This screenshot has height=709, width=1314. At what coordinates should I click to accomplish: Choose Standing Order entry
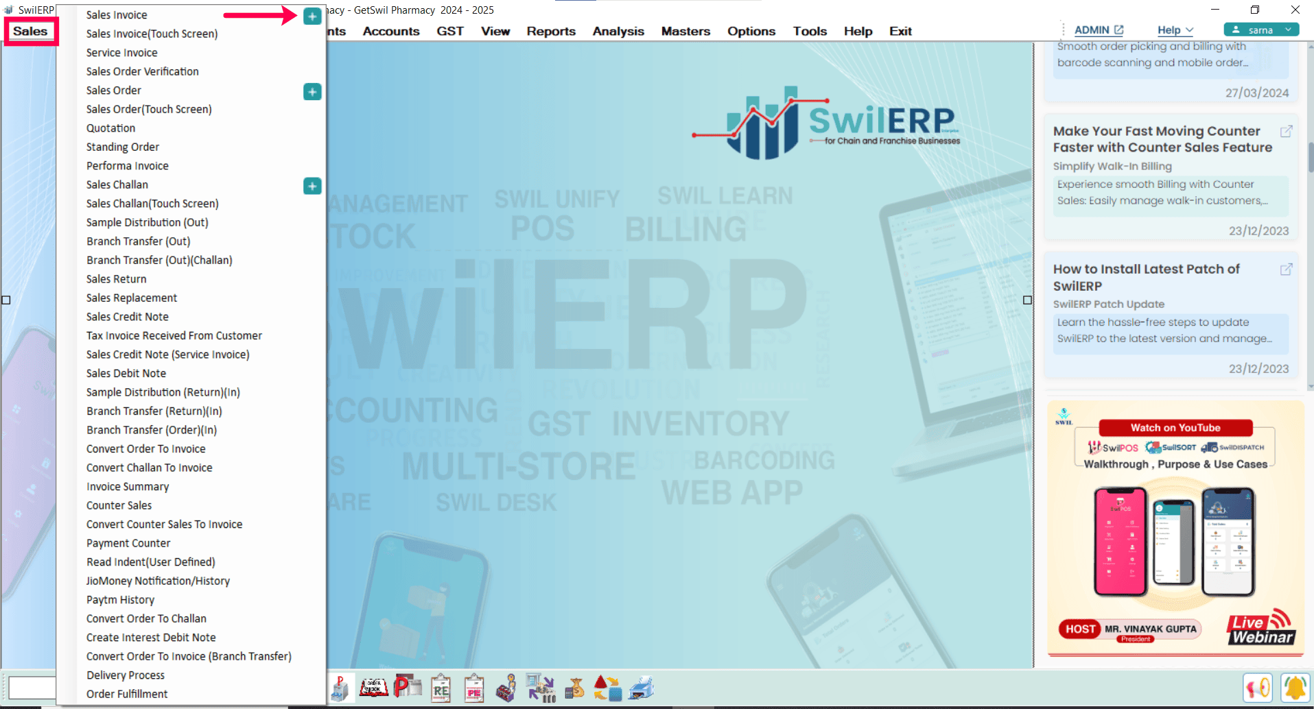coord(122,147)
